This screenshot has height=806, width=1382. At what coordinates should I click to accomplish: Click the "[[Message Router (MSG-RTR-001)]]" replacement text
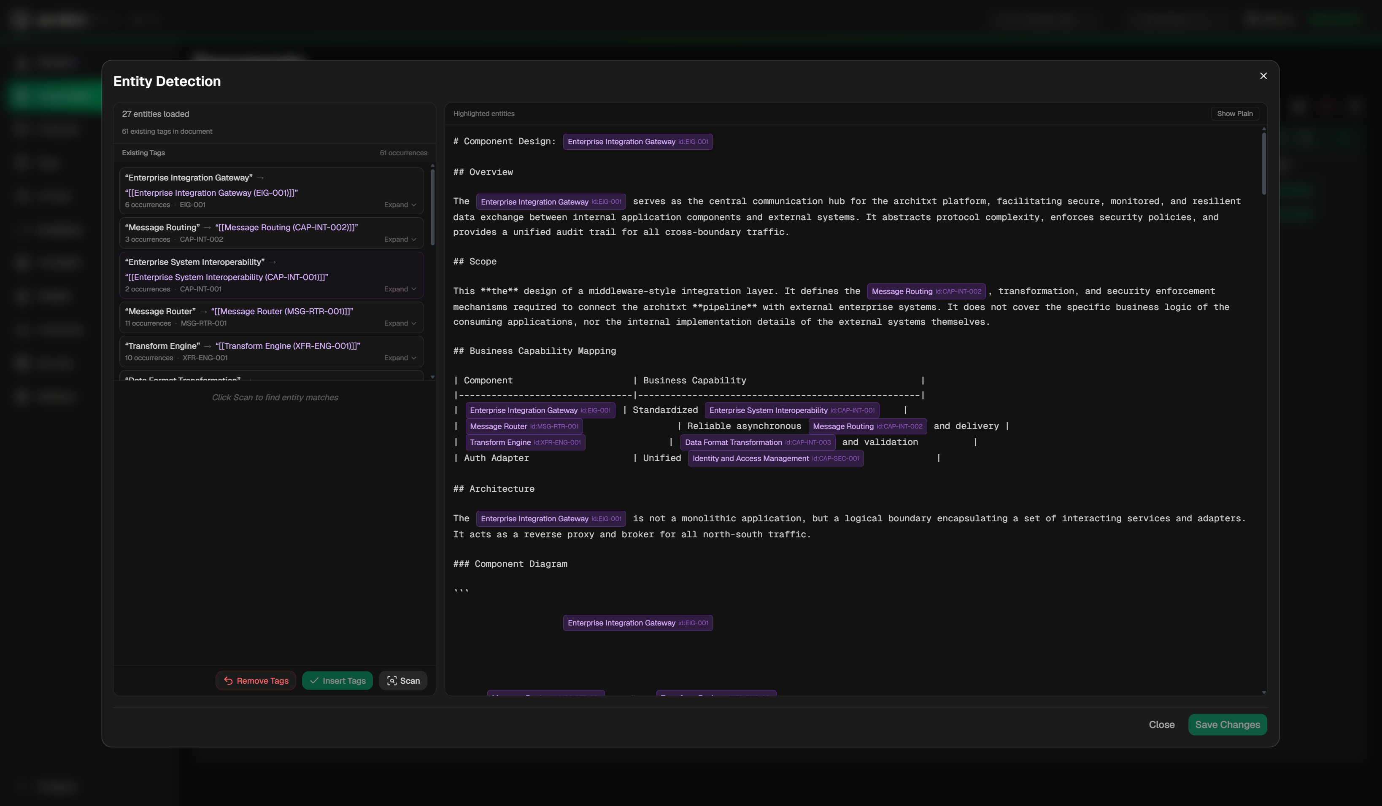tap(282, 311)
